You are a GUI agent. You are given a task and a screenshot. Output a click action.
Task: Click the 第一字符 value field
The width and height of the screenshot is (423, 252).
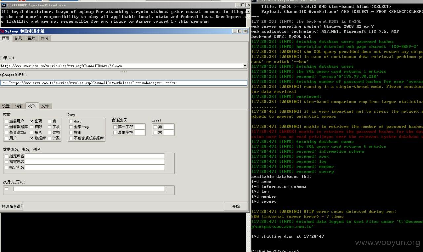tap(139, 127)
